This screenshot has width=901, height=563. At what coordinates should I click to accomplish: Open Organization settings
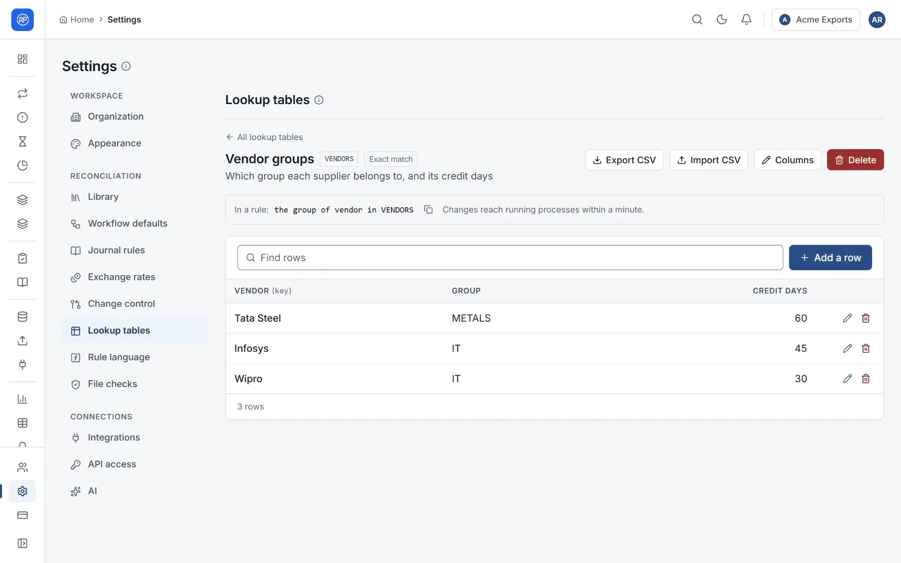coord(135,117)
